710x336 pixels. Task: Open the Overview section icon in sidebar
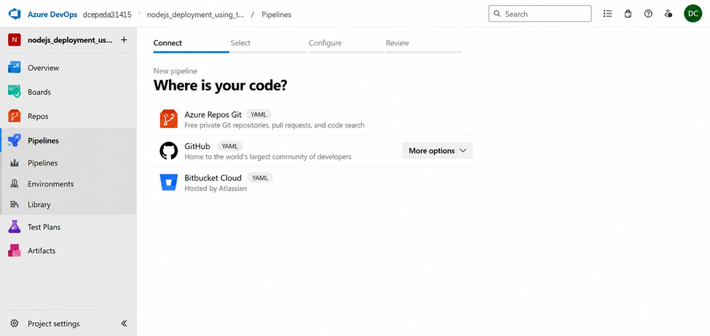[15, 68]
